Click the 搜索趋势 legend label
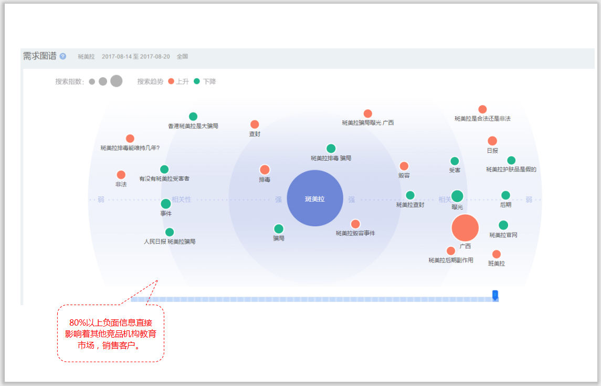Viewport: 601px width, 386px height. (x=150, y=81)
